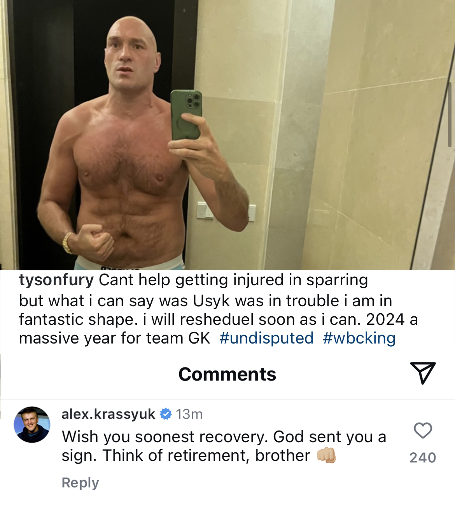Click the alex.krassyuk username

point(108,414)
